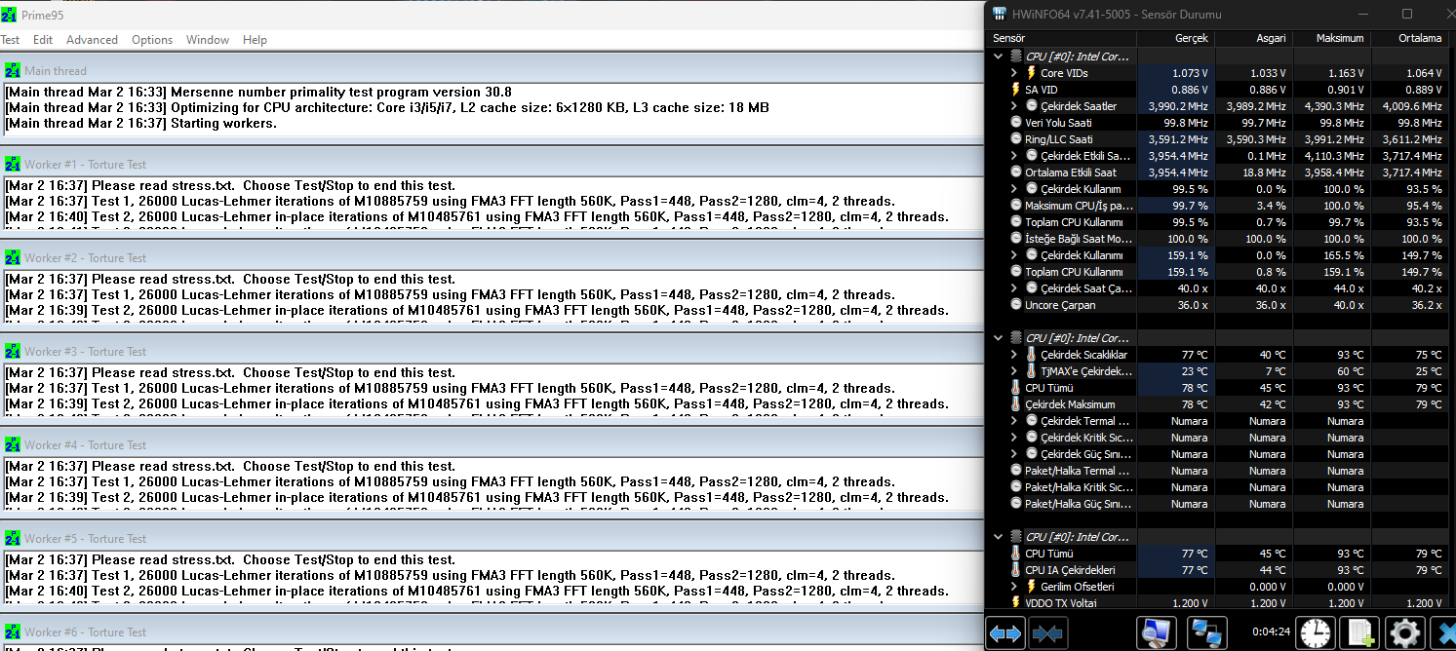Click thermometer icon beside CPU IA Çekirdekleri
Image resolution: width=1456 pixels, height=651 pixels.
[x=1016, y=570]
